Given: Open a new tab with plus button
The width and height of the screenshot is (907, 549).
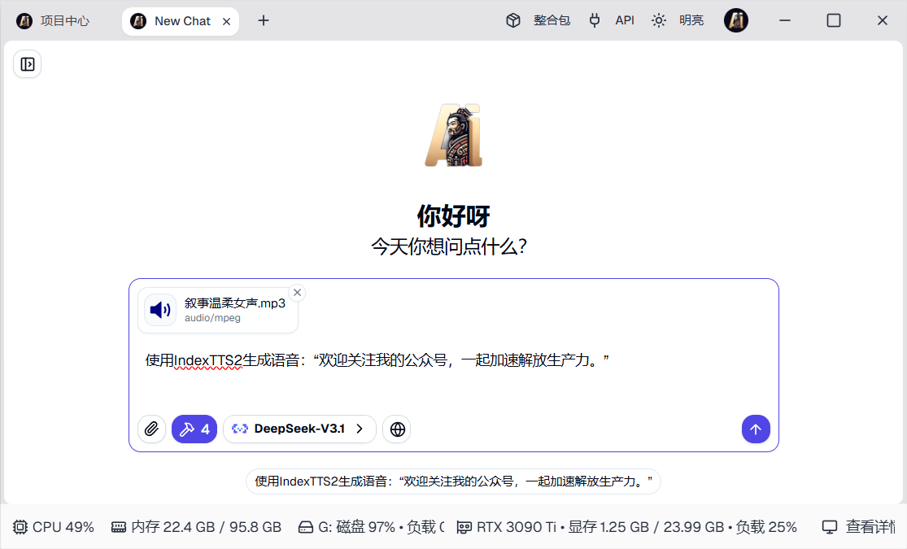Looking at the screenshot, I should pyautogui.click(x=264, y=21).
